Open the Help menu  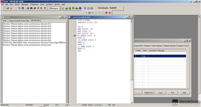point(63,4)
